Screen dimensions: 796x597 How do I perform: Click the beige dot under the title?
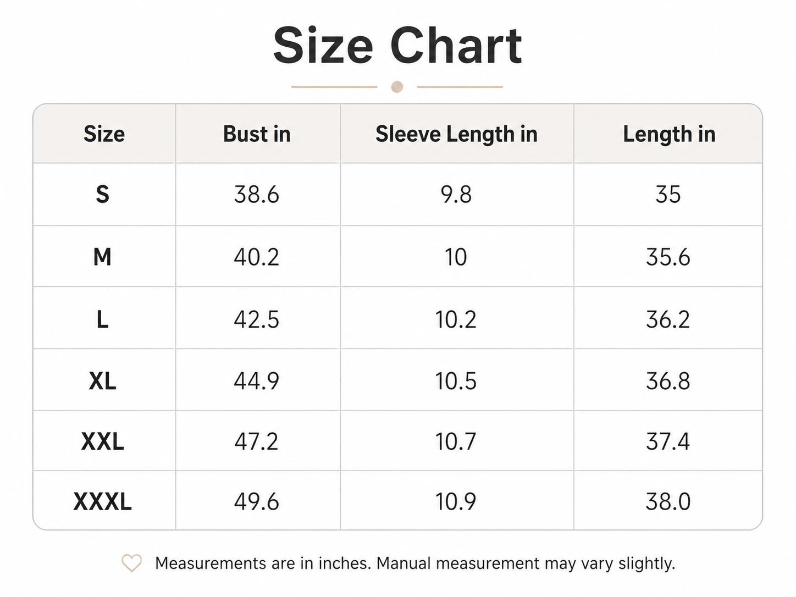click(x=397, y=87)
